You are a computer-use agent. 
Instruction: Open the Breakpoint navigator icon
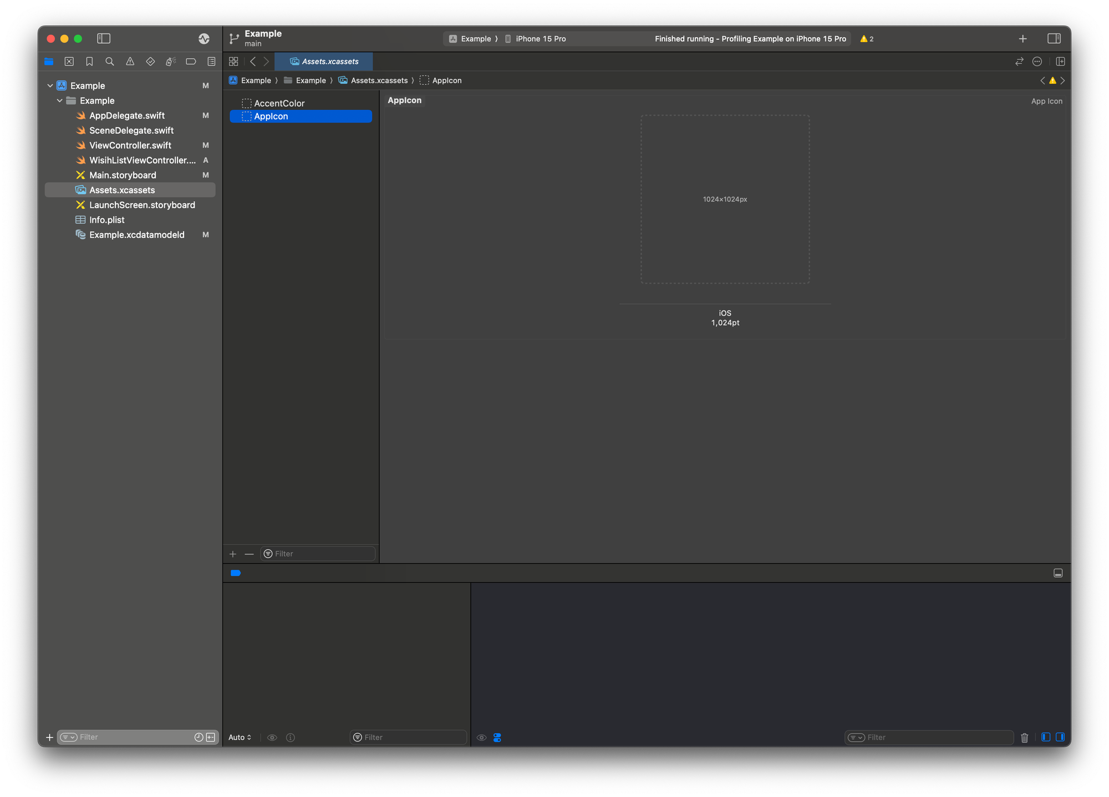coord(191,62)
